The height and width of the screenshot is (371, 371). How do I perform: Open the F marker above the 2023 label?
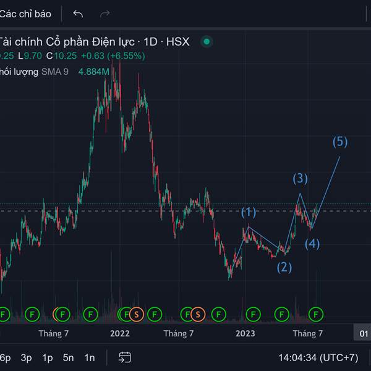(253, 315)
